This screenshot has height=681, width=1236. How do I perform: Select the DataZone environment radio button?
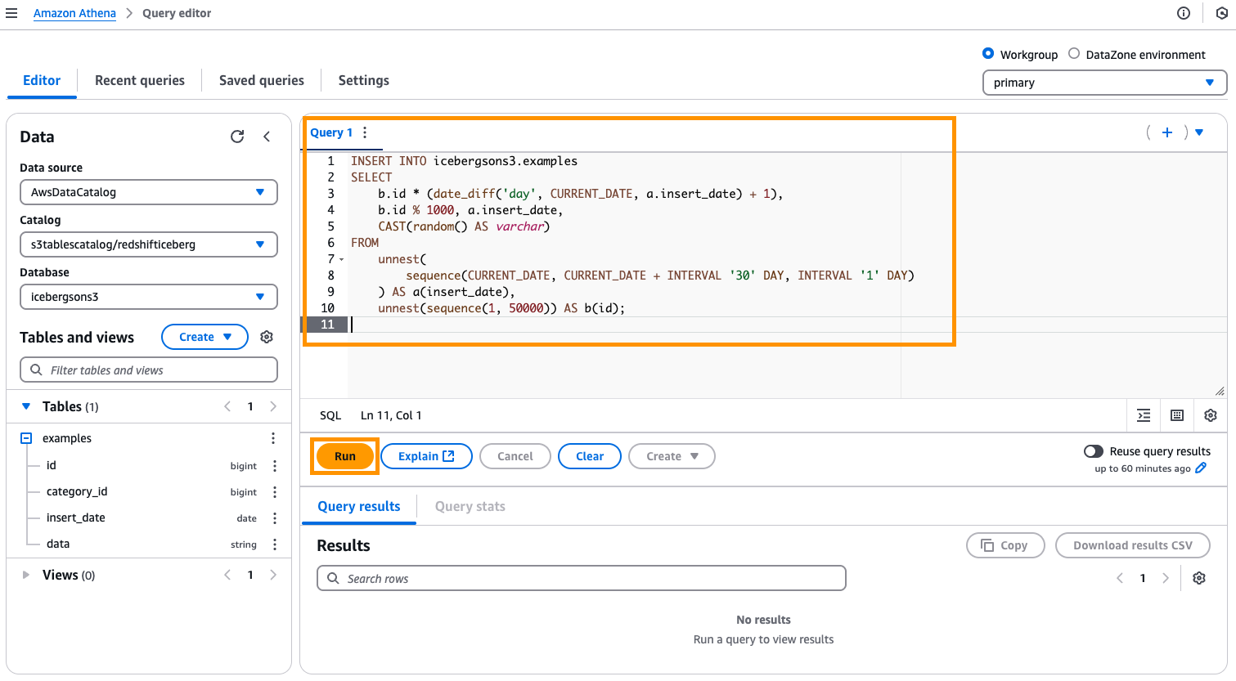click(x=1074, y=53)
